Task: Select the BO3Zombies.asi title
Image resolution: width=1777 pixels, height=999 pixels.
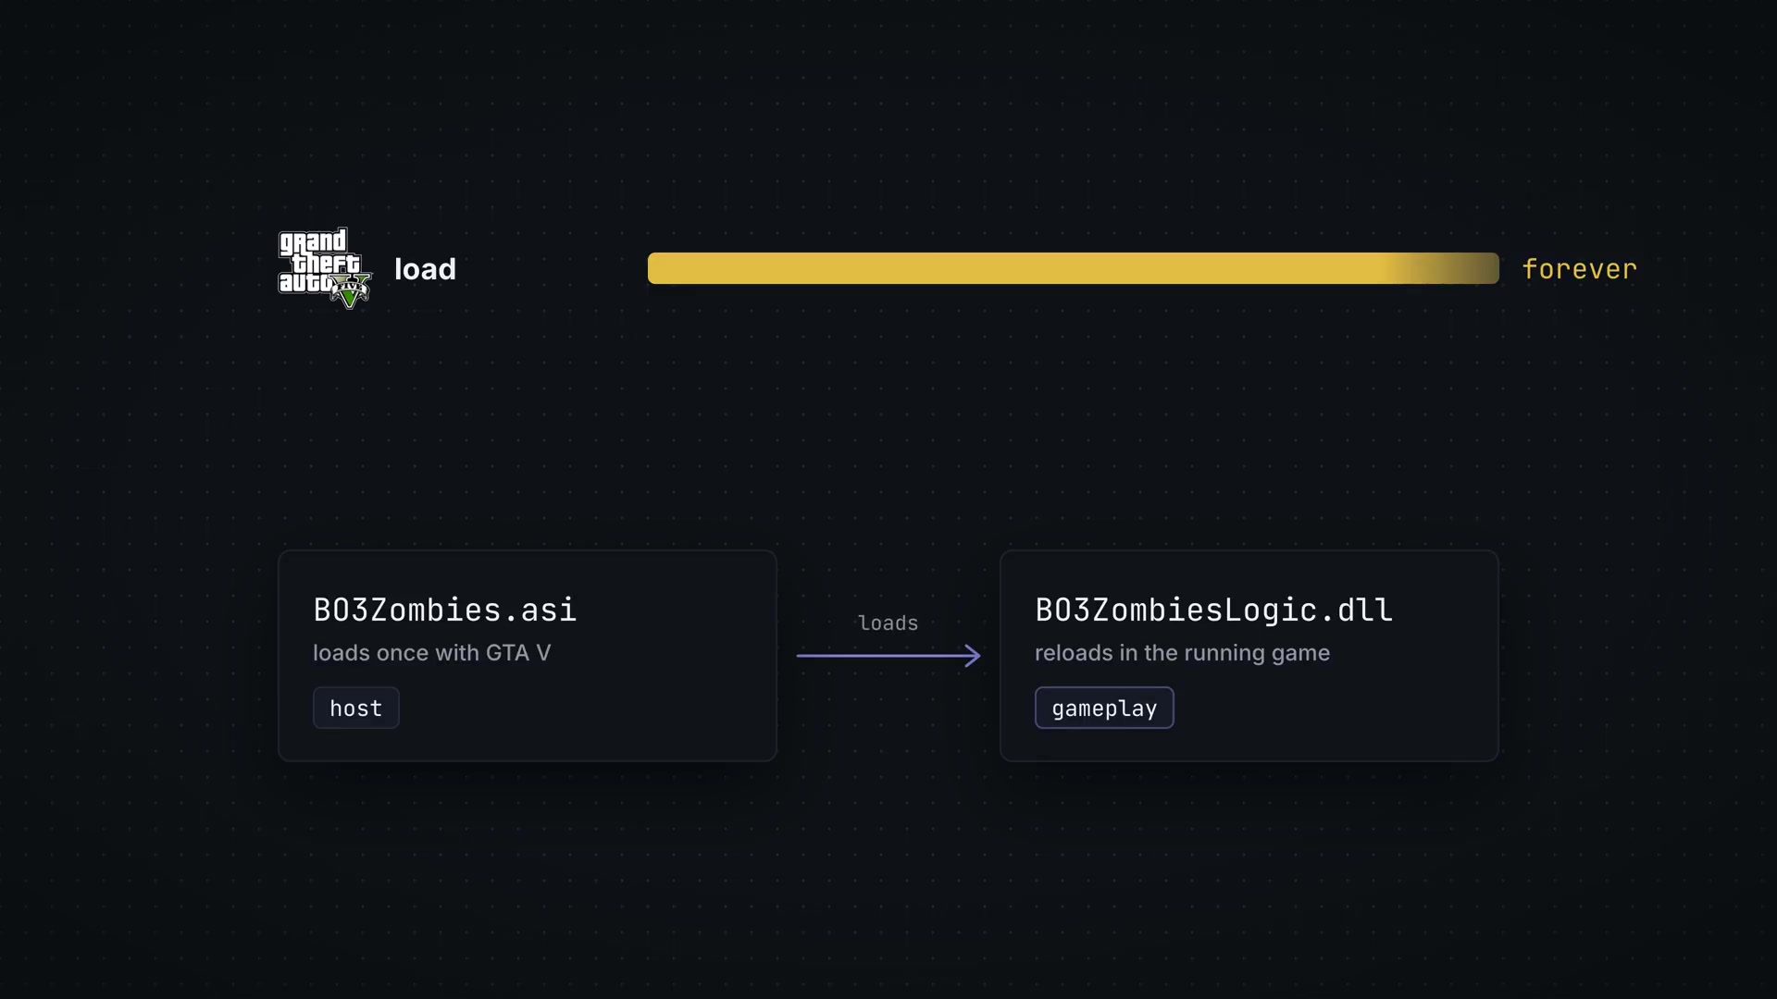Action: click(444, 610)
